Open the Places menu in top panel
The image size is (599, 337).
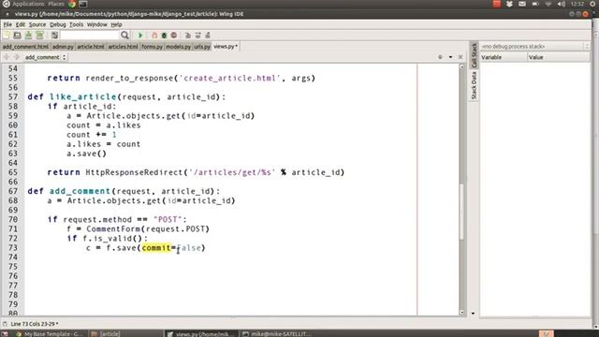tap(56, 4)
